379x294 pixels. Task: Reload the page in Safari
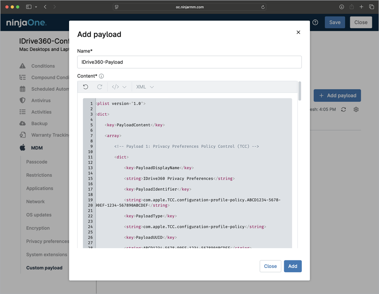(x=263, y=7)
